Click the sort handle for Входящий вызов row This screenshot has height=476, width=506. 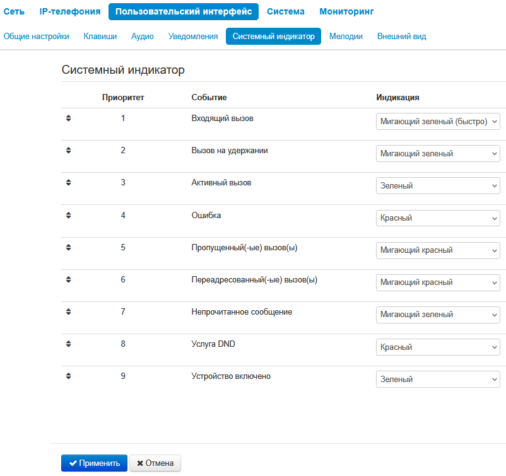(69, 118)
